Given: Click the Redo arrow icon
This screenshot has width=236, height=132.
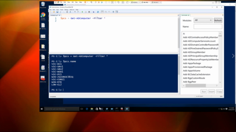Looking at the screenshot, I should (78, 12).
